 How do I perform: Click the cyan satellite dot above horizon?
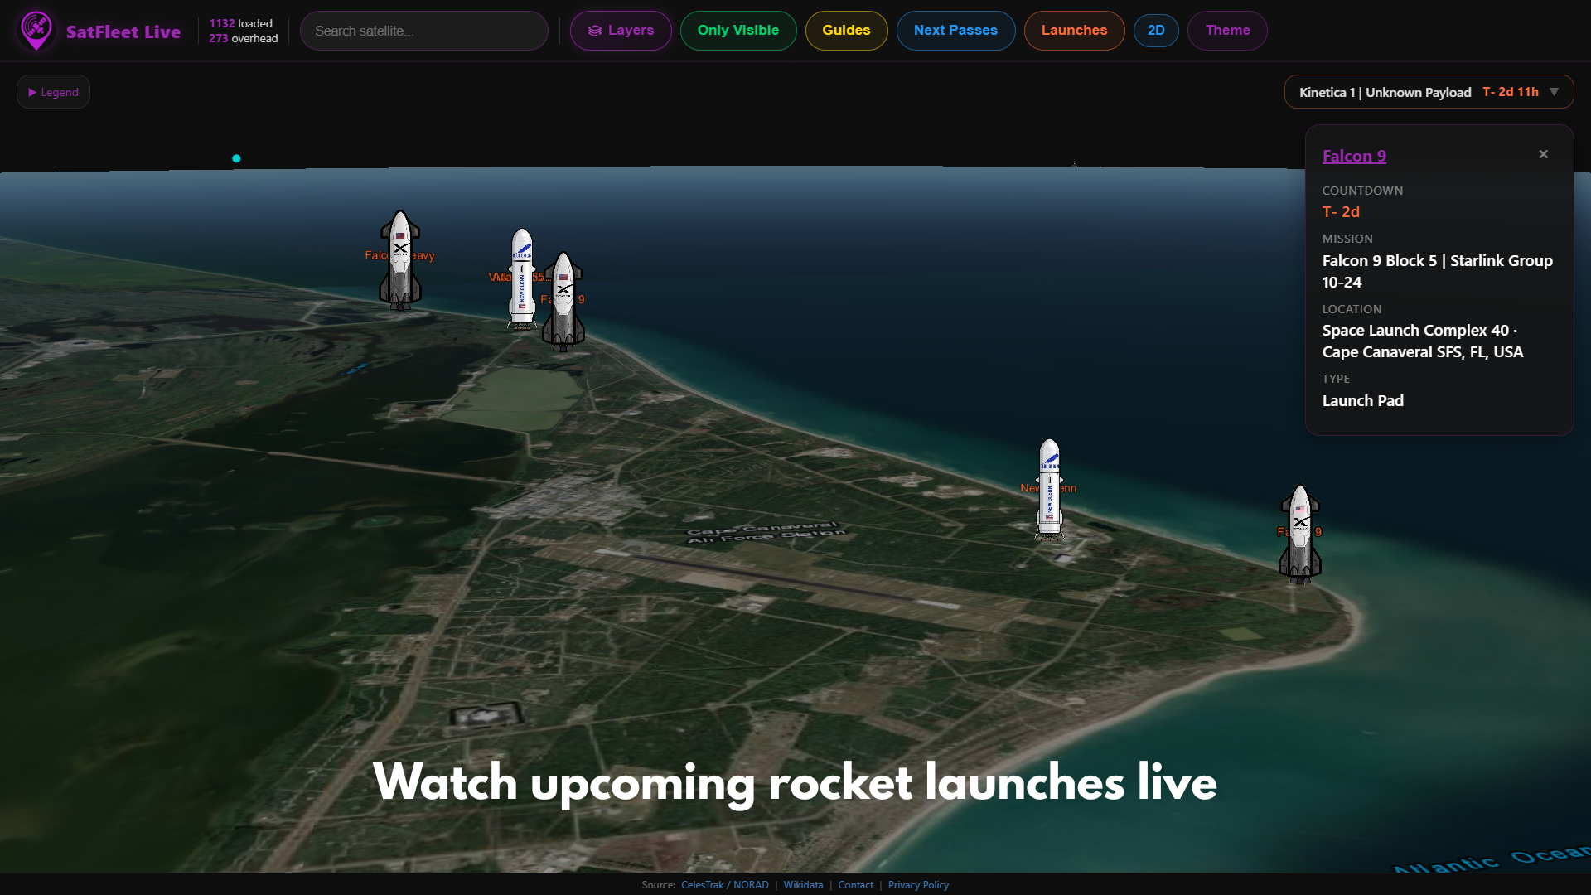tap(236, 158)
